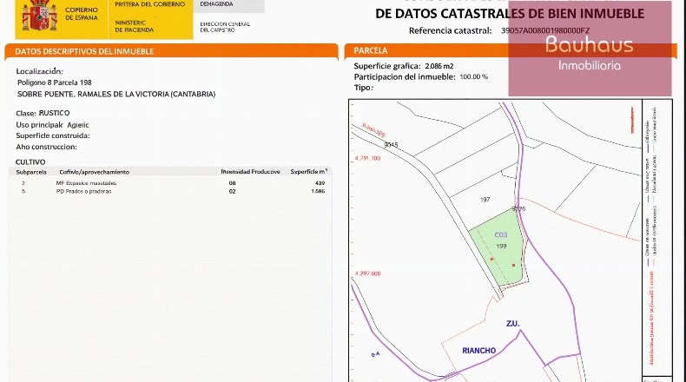Click the 'RUSTICO' class value
This screenshot has width=686, height=382.
pyautogui.click(x=54, y=113)
